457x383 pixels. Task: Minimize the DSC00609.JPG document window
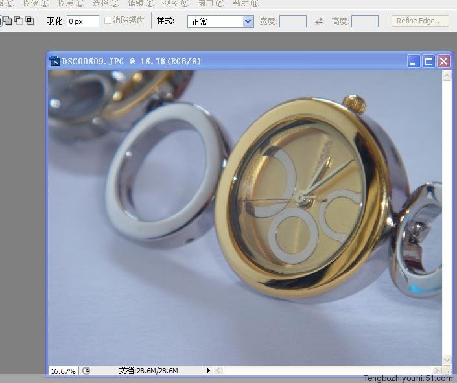click(414, 61)
